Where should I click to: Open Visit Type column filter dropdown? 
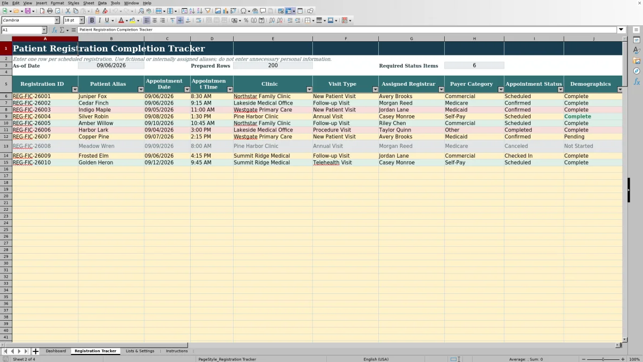click(375, 90)
